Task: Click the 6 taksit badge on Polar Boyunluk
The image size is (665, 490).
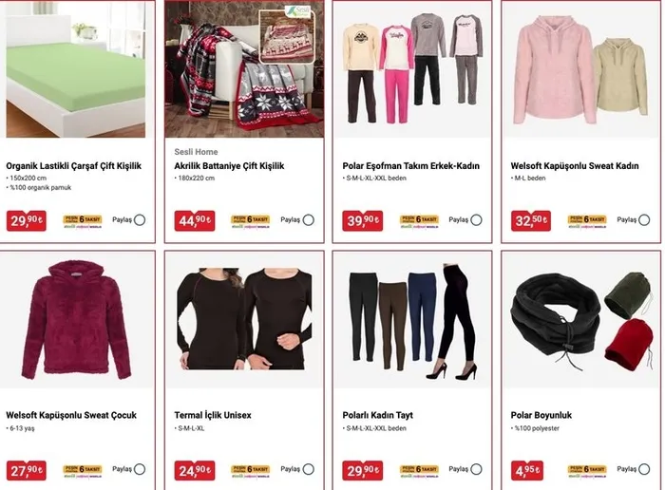Action: (x=587, y=471)
